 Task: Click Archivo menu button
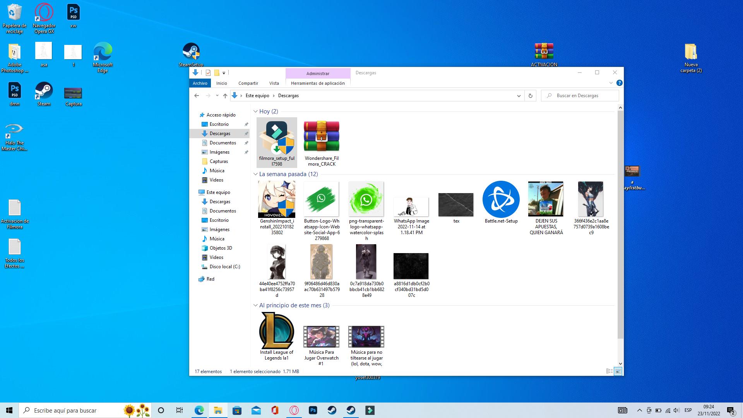point(200,83)
